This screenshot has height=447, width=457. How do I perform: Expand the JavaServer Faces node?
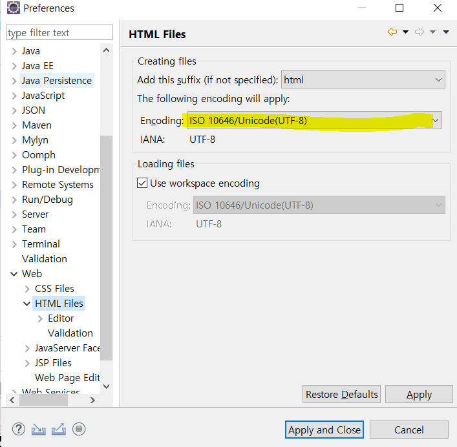click(x=27, y=348)
